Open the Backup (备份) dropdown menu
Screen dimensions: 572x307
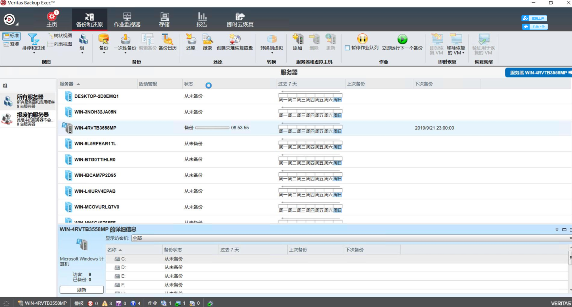click(104, 43)
